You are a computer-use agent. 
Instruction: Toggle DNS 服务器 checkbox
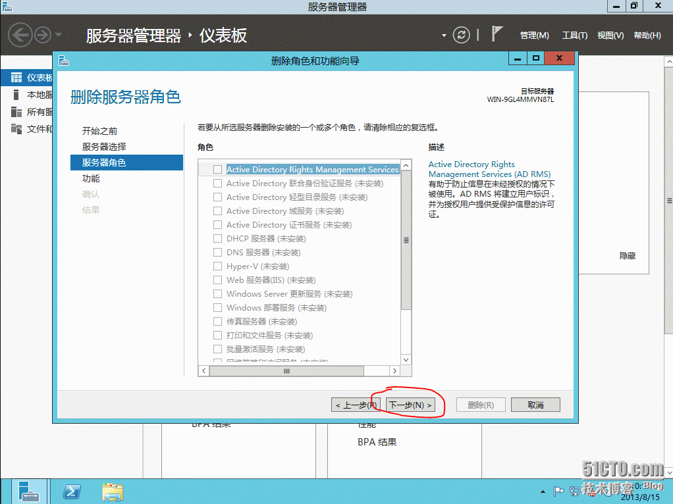tap(217, 252)
